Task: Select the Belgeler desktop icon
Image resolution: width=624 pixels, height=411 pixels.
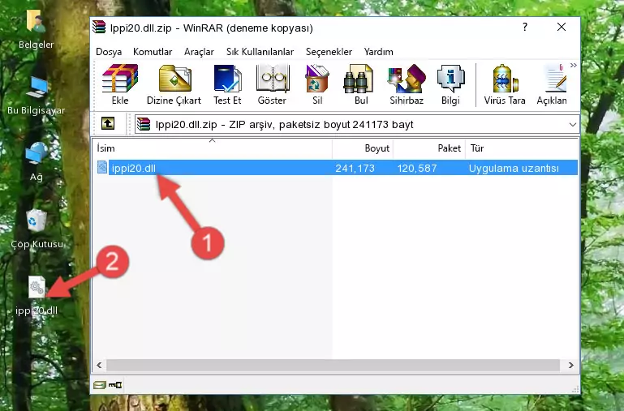Action: (36, 29)
